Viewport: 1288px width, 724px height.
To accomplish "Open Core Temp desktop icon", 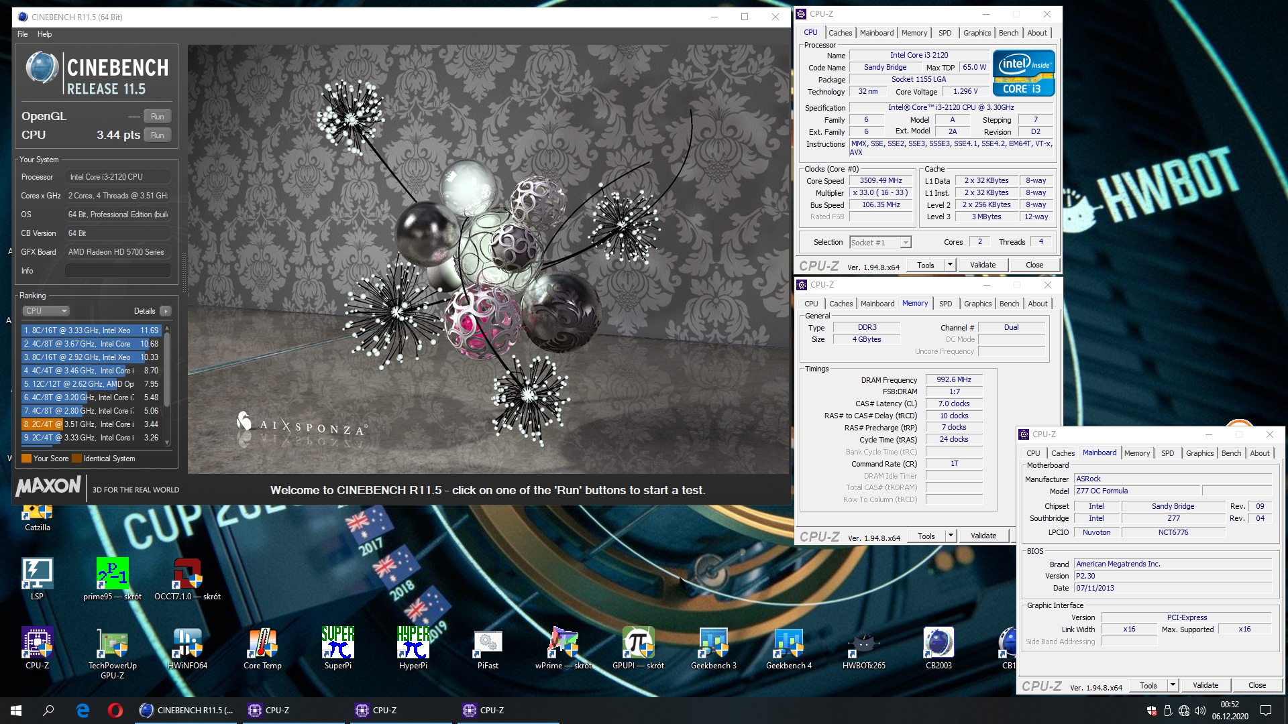I will pyautogui.click(x=262, y=648).
